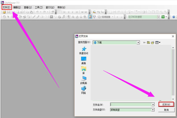The image size is (177, 118).
Task: Click the file name input field
Action: [131, 104]
